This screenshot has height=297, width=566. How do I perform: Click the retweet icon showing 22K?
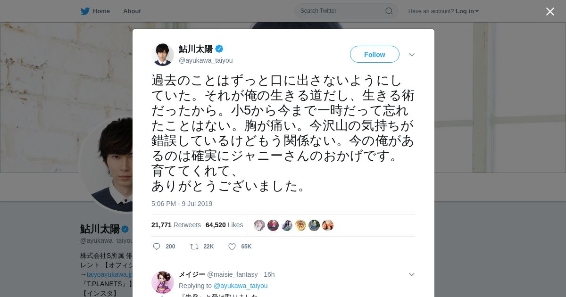(x=194, y=247)
